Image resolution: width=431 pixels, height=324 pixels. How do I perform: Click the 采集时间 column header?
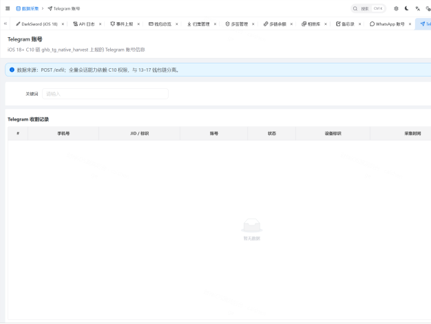tap(412, 134)
